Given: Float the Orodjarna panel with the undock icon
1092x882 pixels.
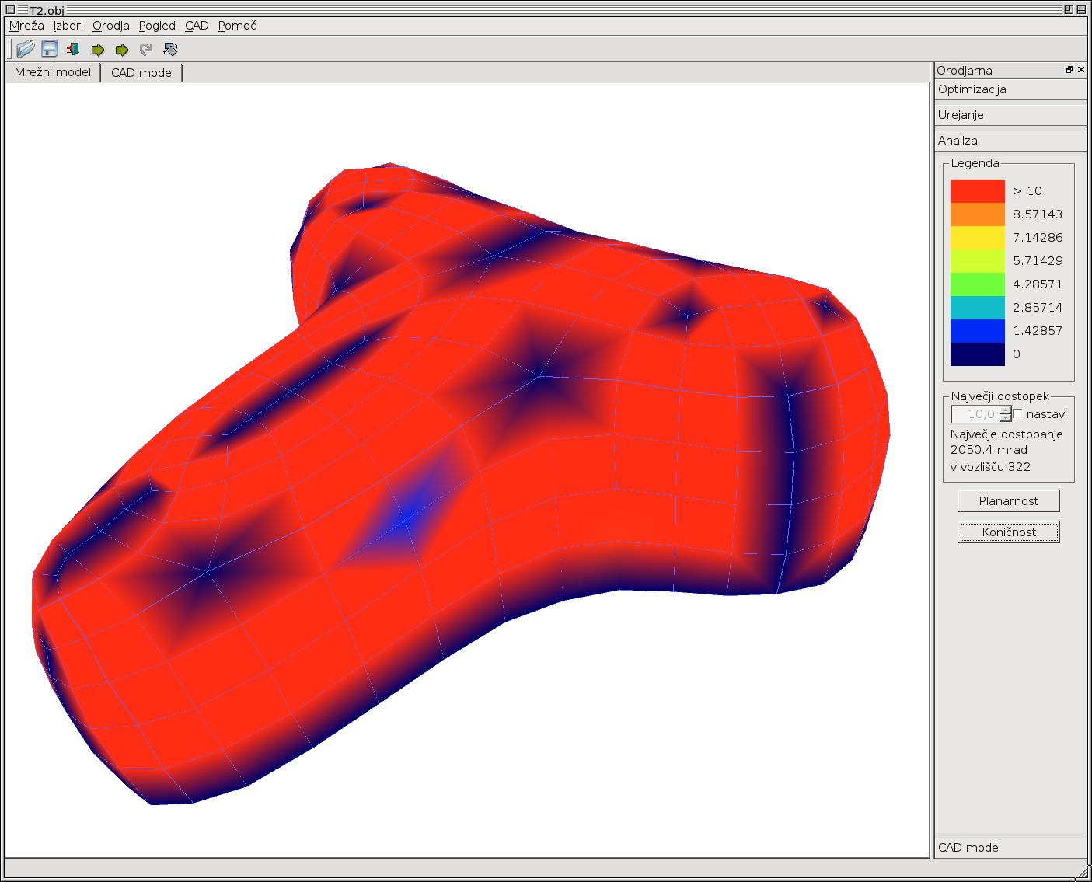Looking at the screenshot, I should click(x=1069, y=70).
